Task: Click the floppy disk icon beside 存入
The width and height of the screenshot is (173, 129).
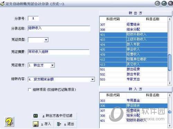Action: pyautogui.click(x=36, y=124)
